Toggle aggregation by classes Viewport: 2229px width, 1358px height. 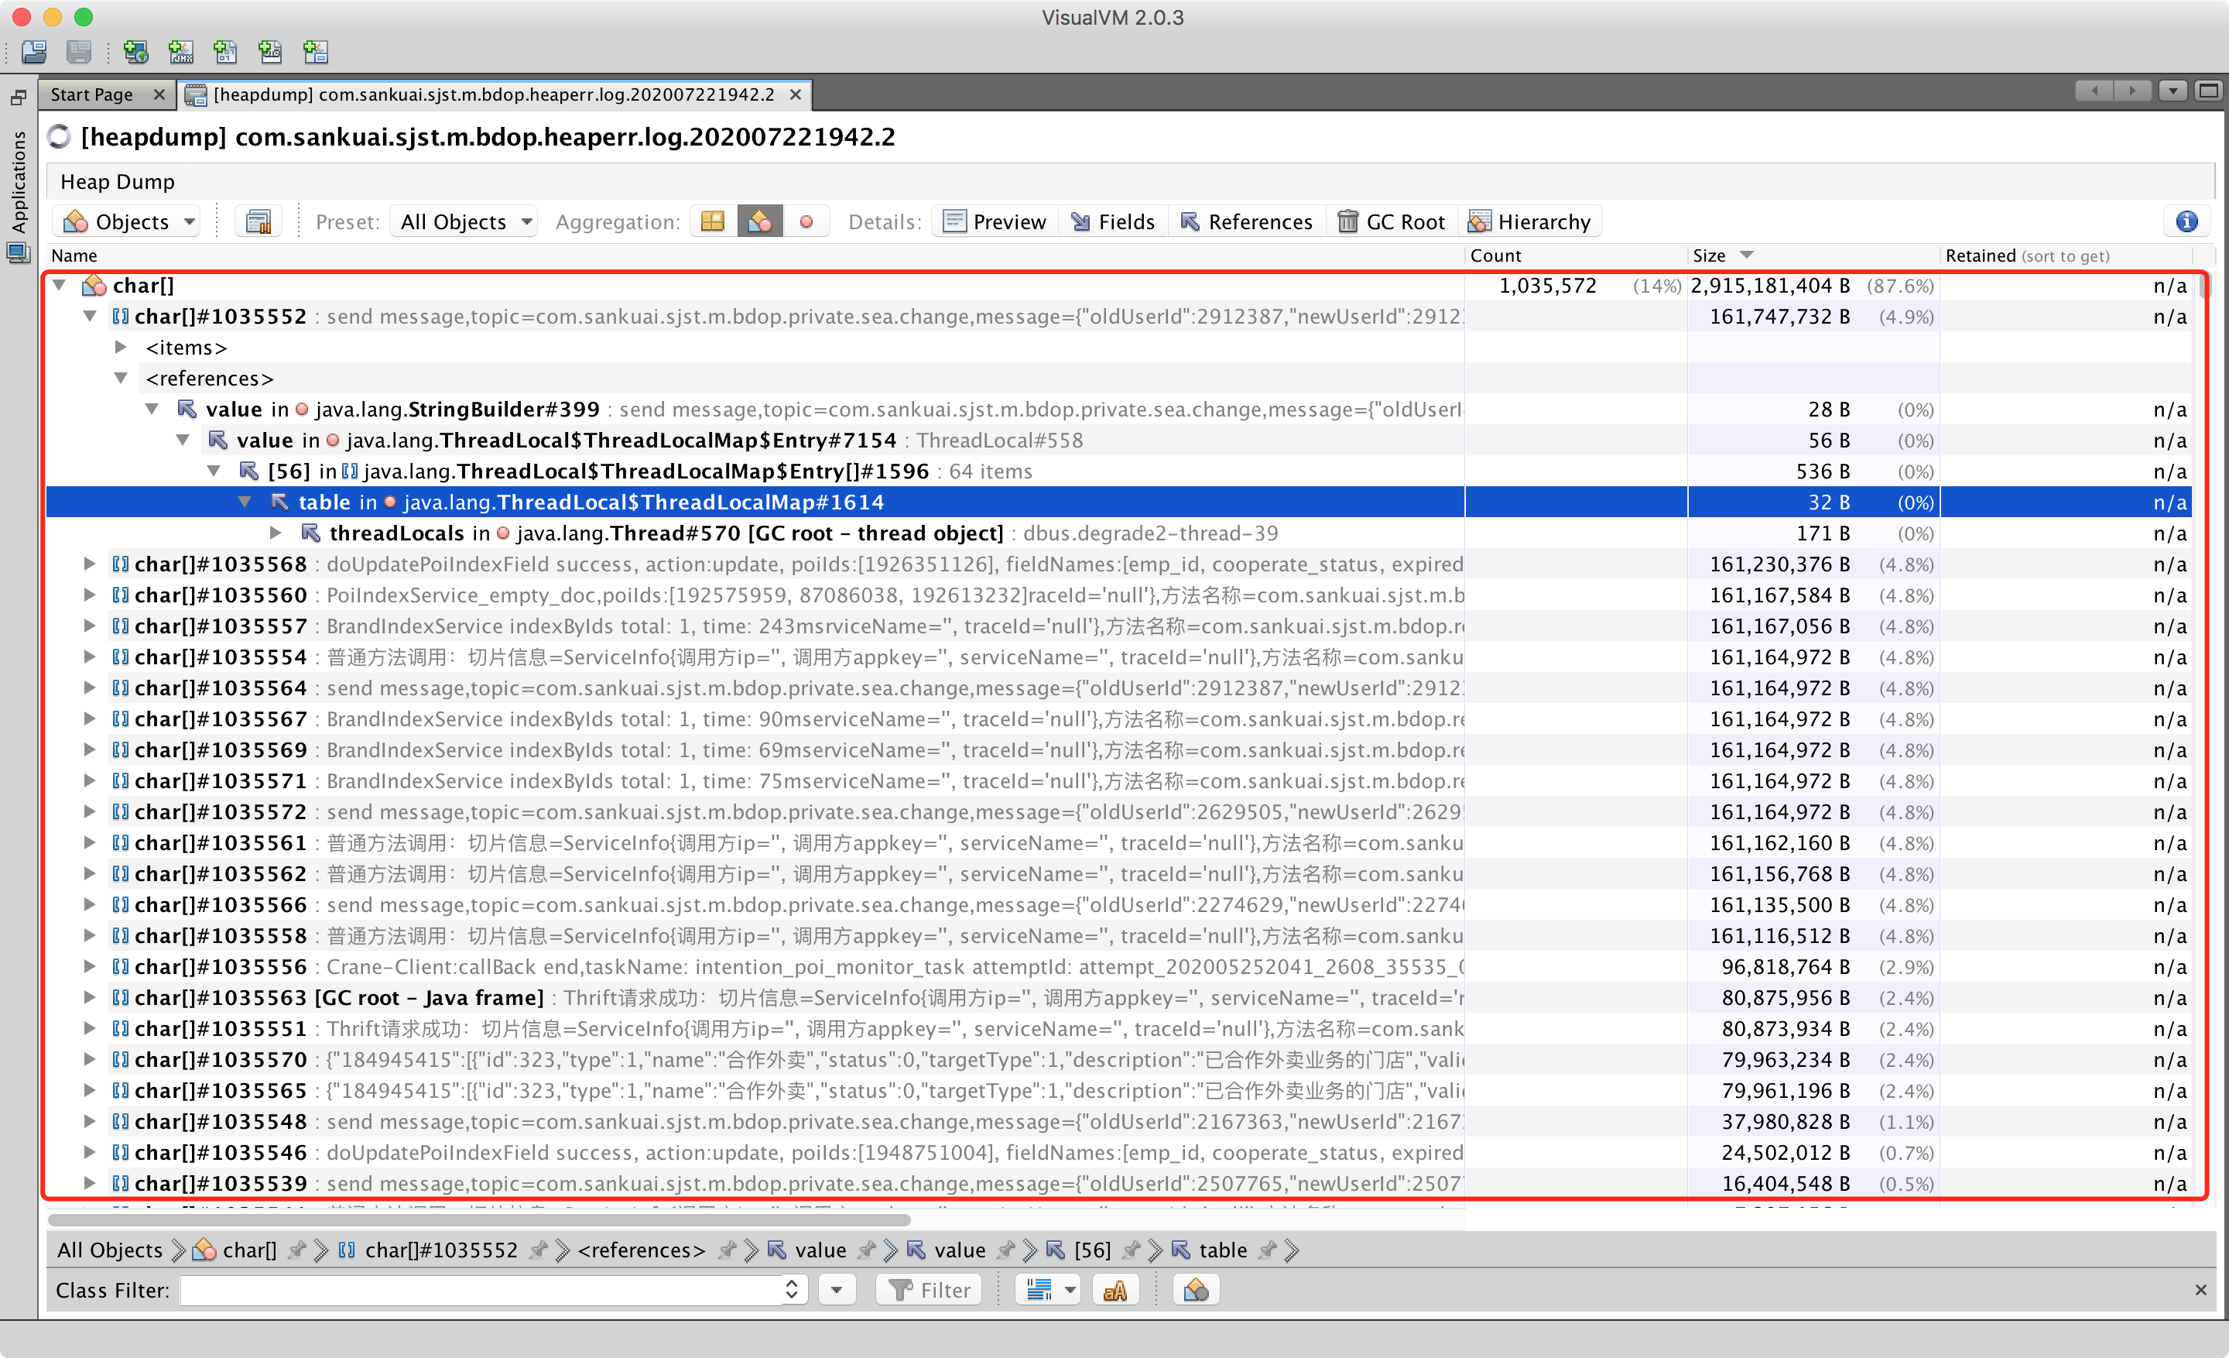point(760,221)
